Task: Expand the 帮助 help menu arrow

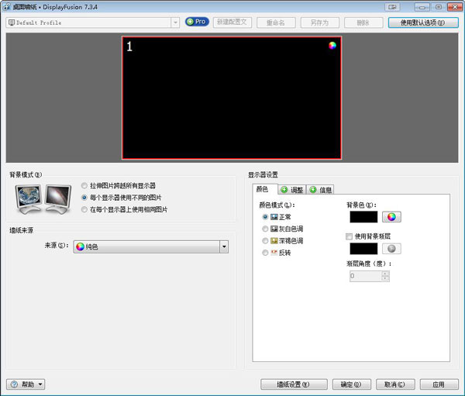Action: (40, 384)
